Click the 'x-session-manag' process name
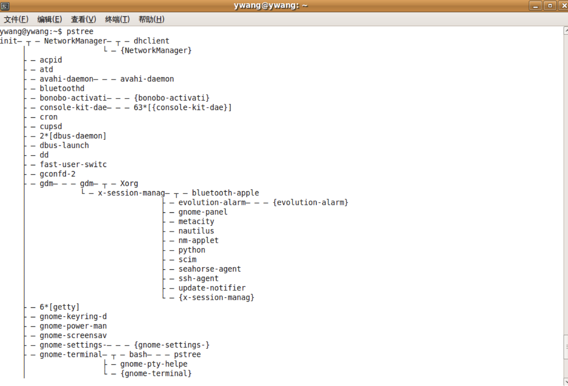568x386 pixels. [x=131, y=193]
